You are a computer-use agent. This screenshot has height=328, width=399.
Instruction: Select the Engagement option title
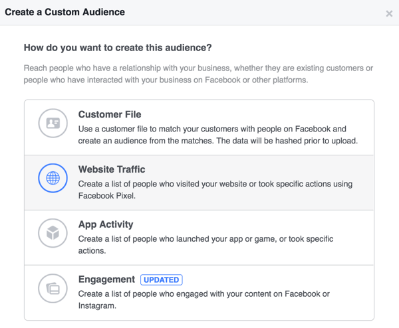106,280
